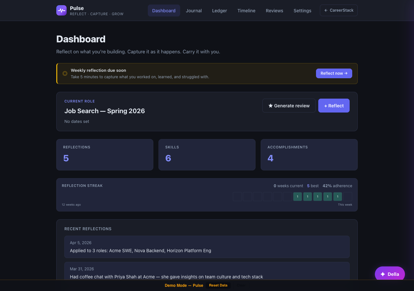The width and height of the screenshot is (414, 291).
Task: Open the Settings tab
Action: [x=302, y=10]
